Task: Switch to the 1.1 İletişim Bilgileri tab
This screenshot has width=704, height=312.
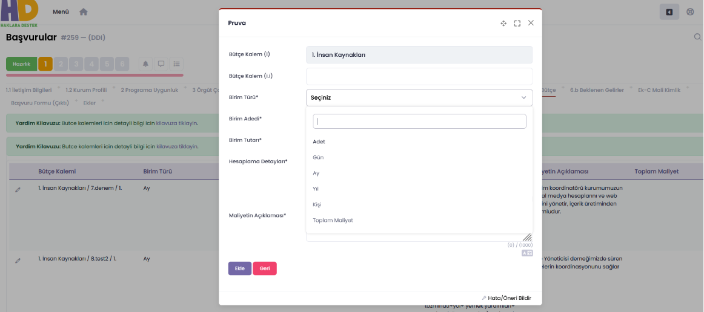Action: [x=28, y=90]
